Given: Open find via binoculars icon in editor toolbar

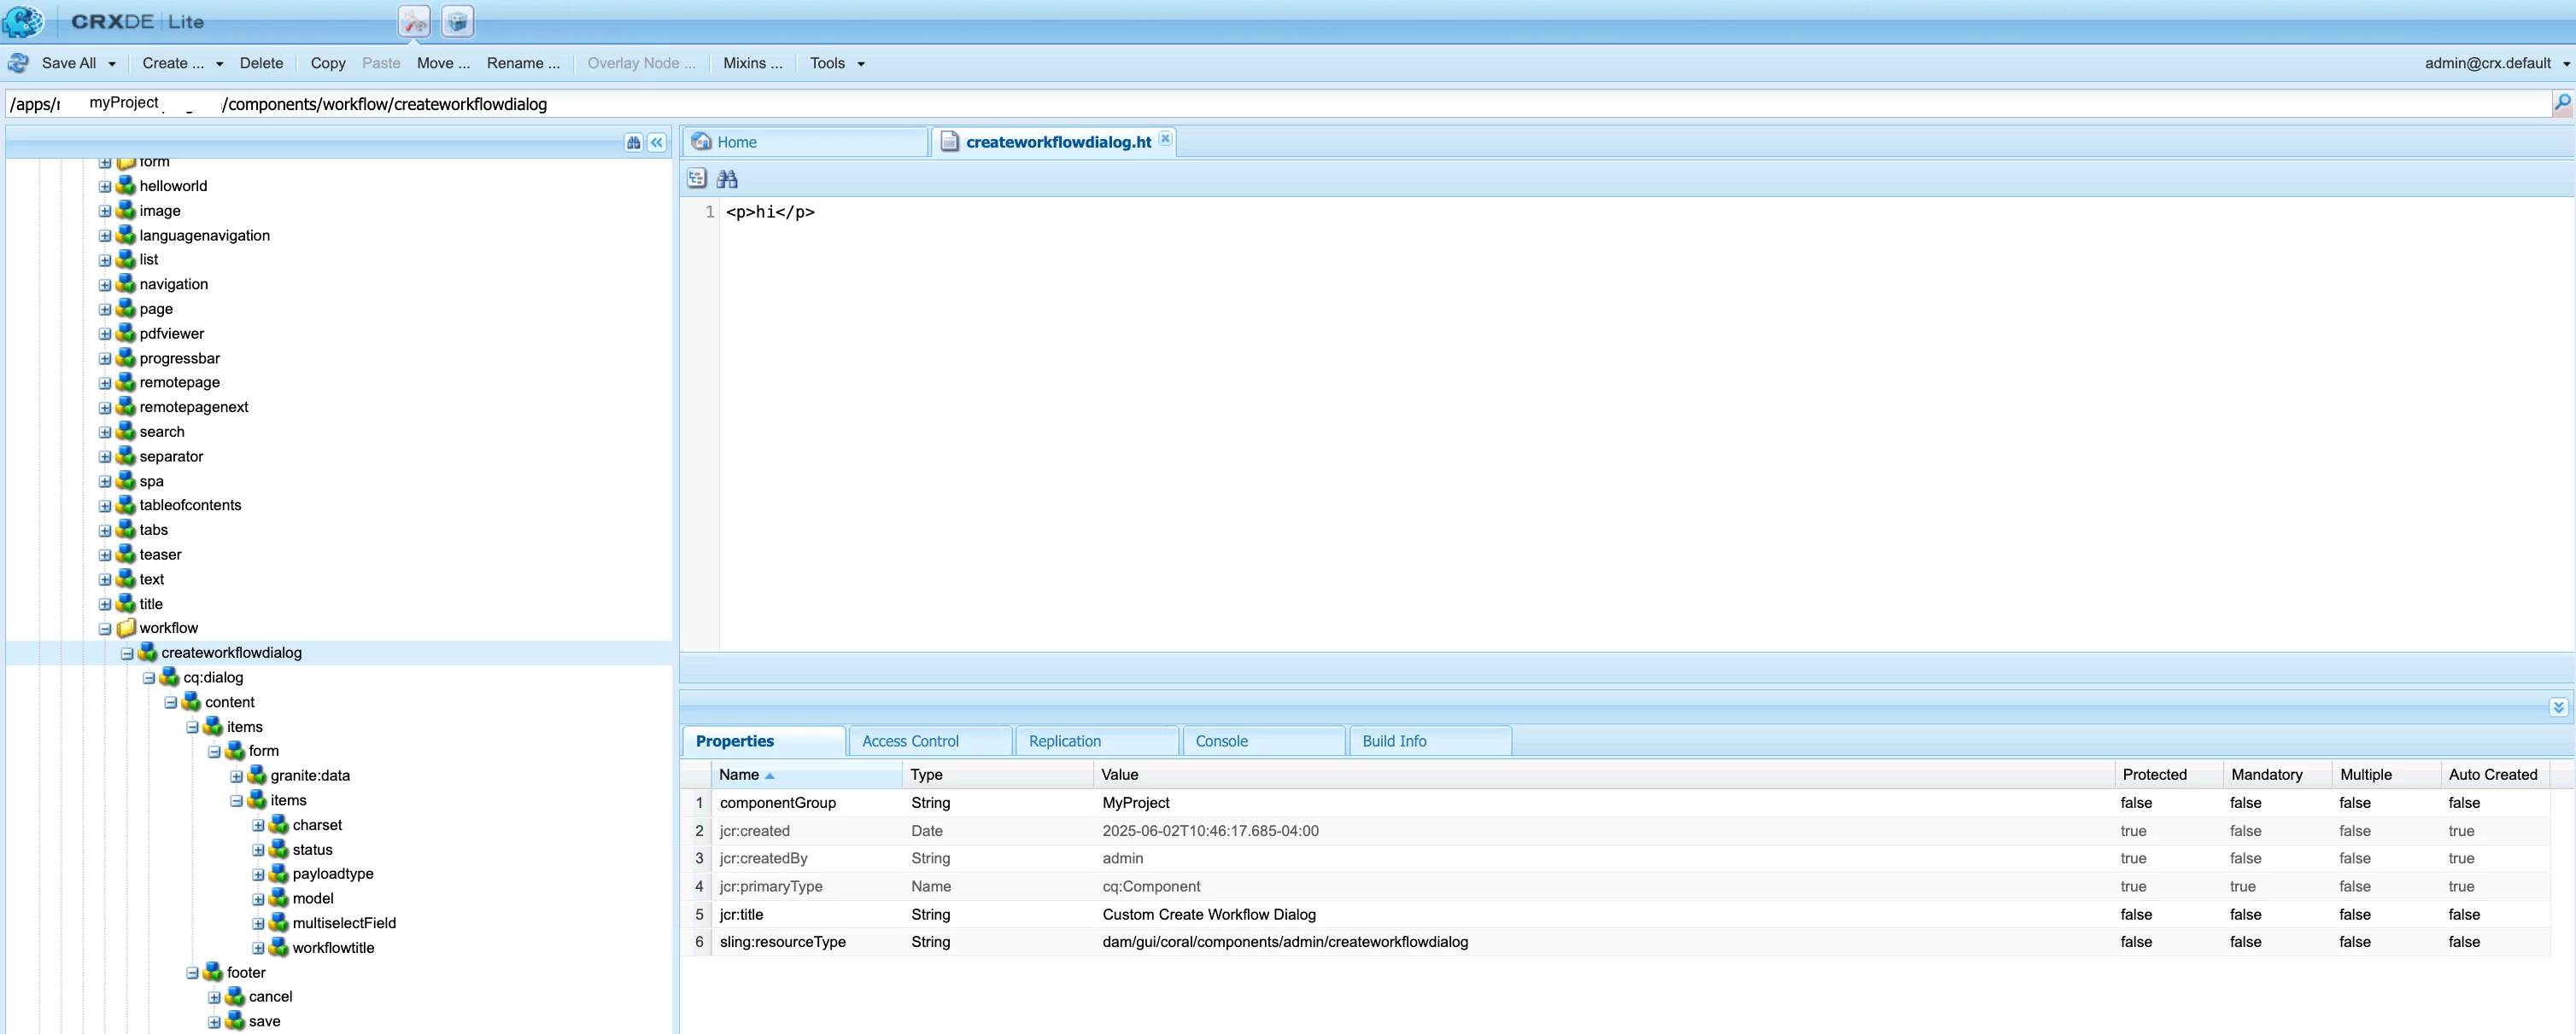Looking at the screenshot, I should pos(727,179).
